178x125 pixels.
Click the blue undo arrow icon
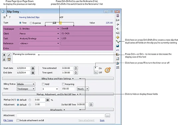pyautogui.click(x=118, y=50)
